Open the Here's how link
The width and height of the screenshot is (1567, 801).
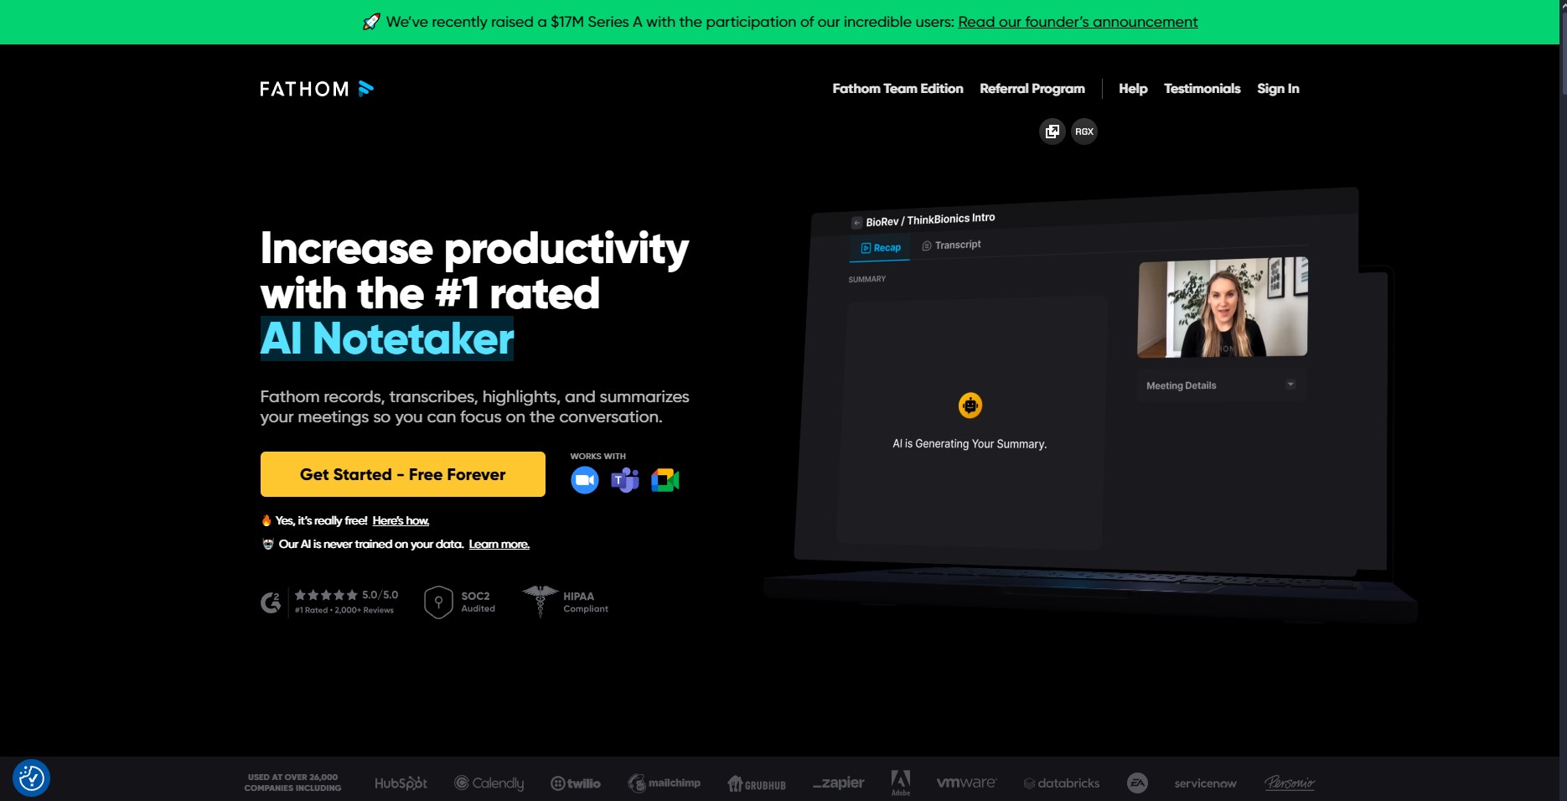coord(401,521)
